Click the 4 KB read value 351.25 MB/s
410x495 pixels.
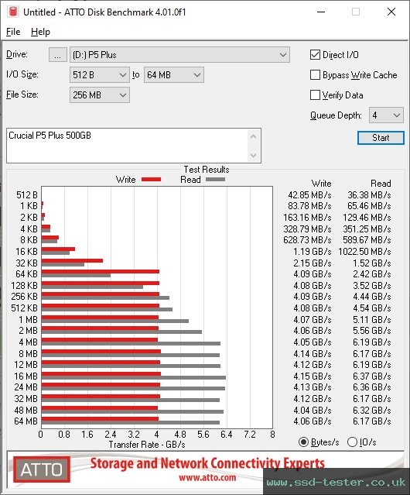(367, 229)
